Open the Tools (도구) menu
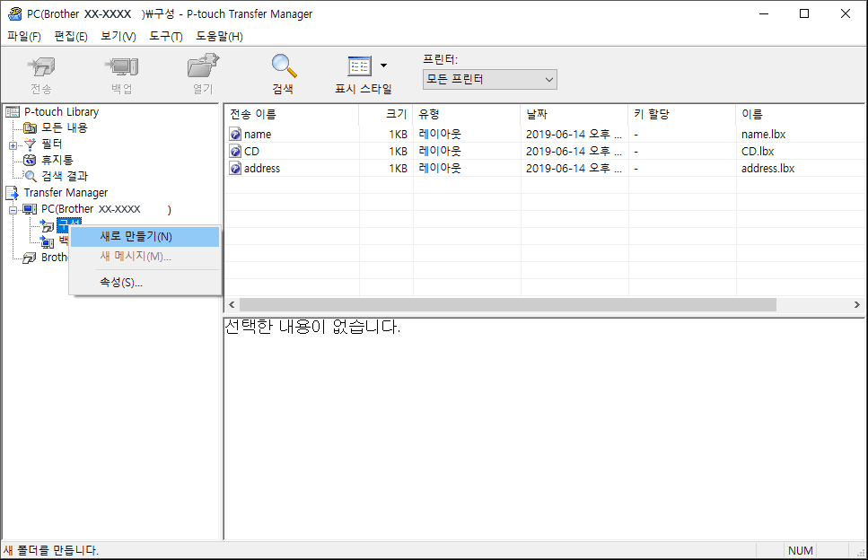 coord(165,37)
